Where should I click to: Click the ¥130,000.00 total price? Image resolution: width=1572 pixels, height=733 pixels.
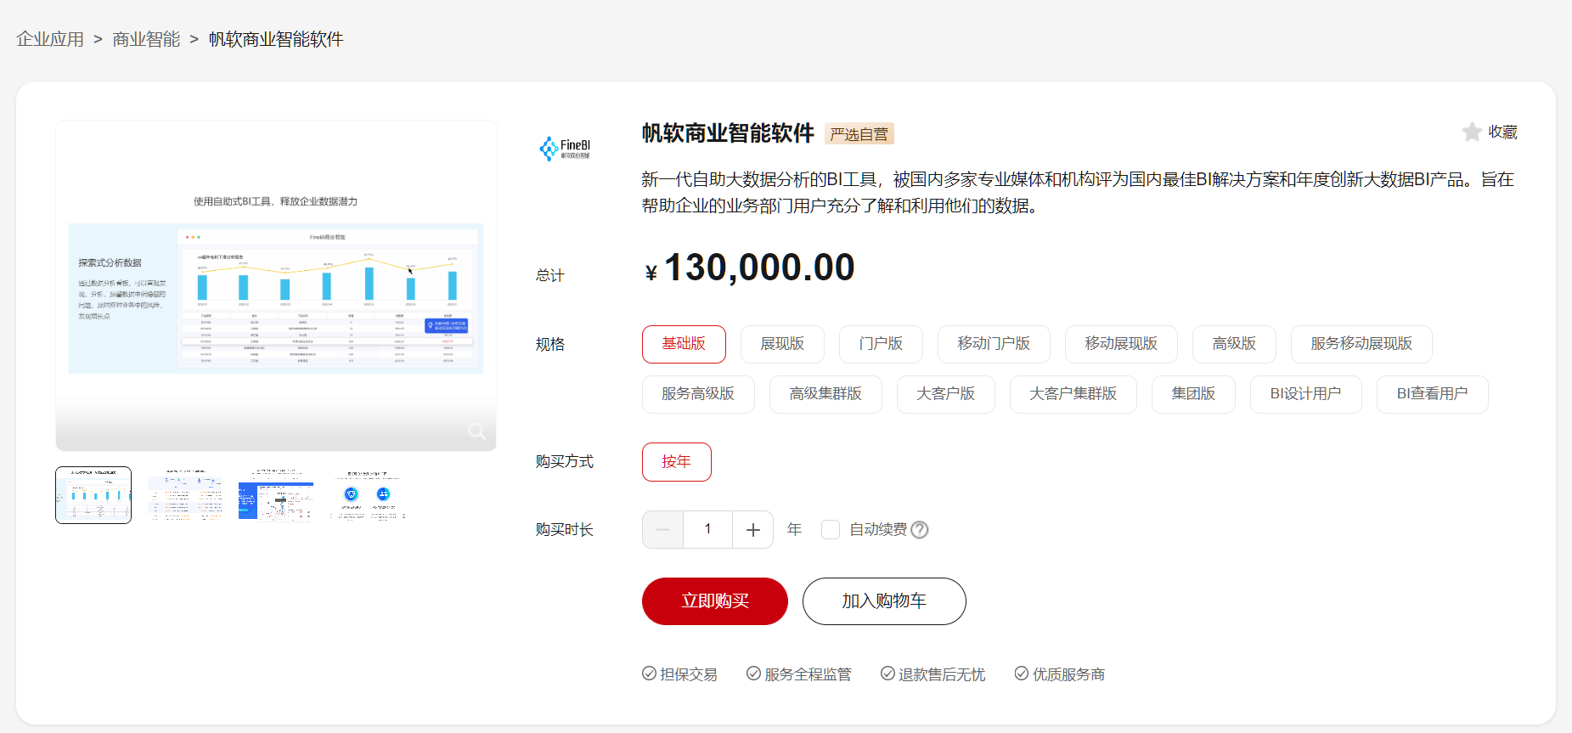pyautogui.click(x=750, y=268)
